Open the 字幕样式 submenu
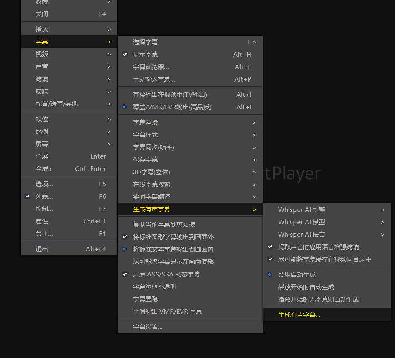Viewport: 395px width, 358px height. (145, 135)
